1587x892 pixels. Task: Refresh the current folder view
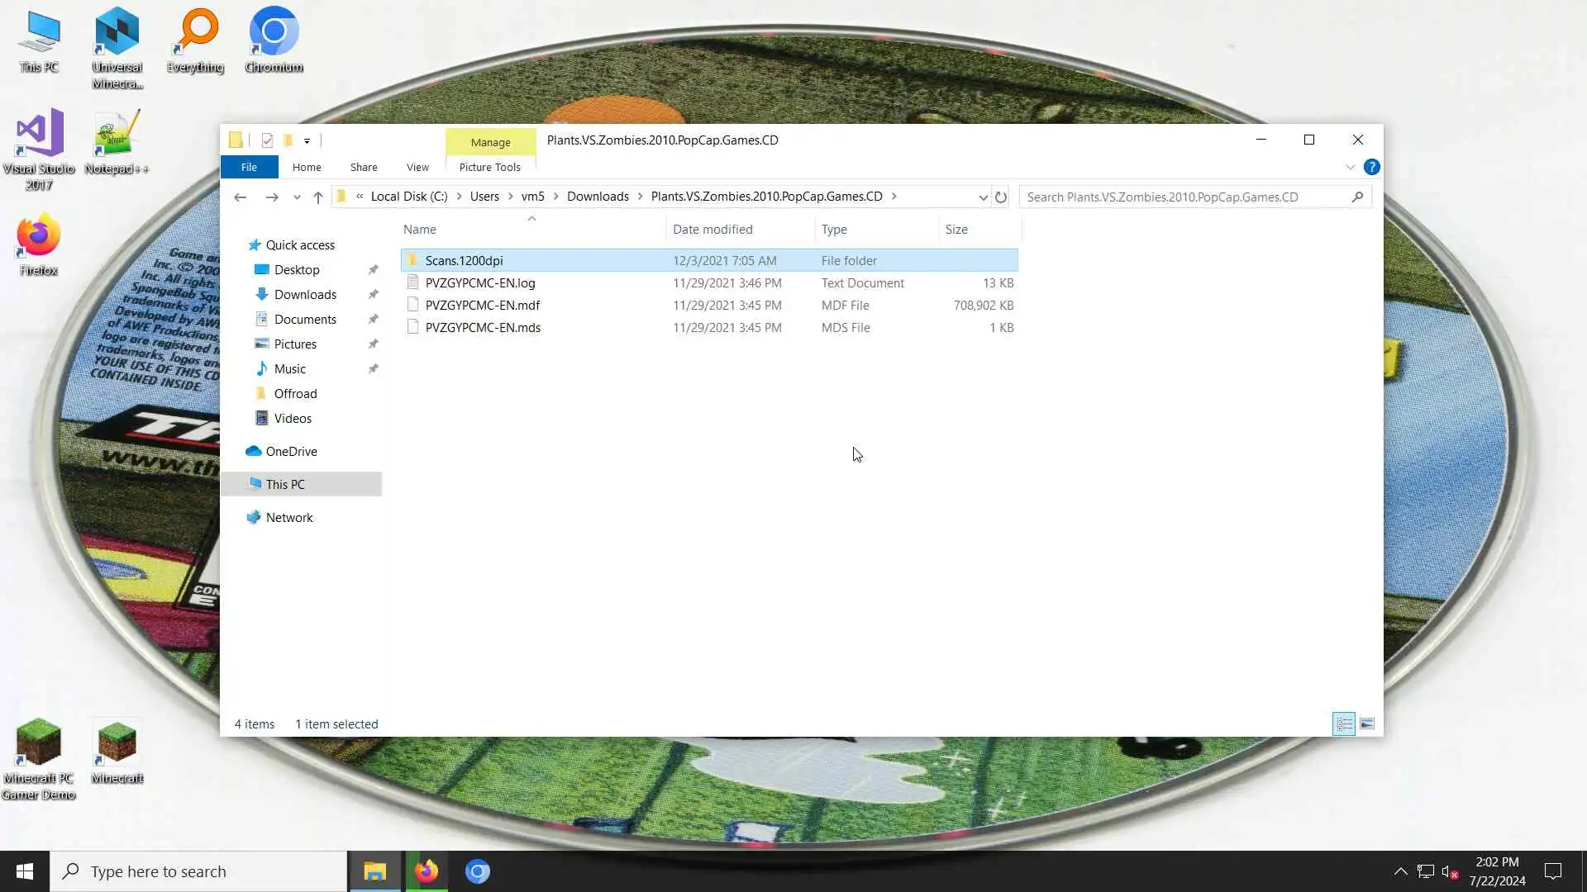1000,197
